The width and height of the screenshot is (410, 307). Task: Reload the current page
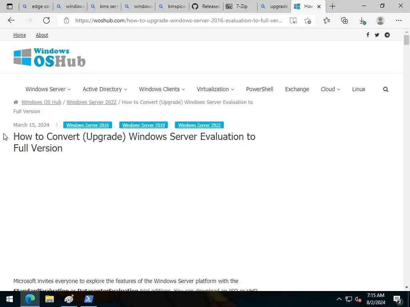point(46,20)
